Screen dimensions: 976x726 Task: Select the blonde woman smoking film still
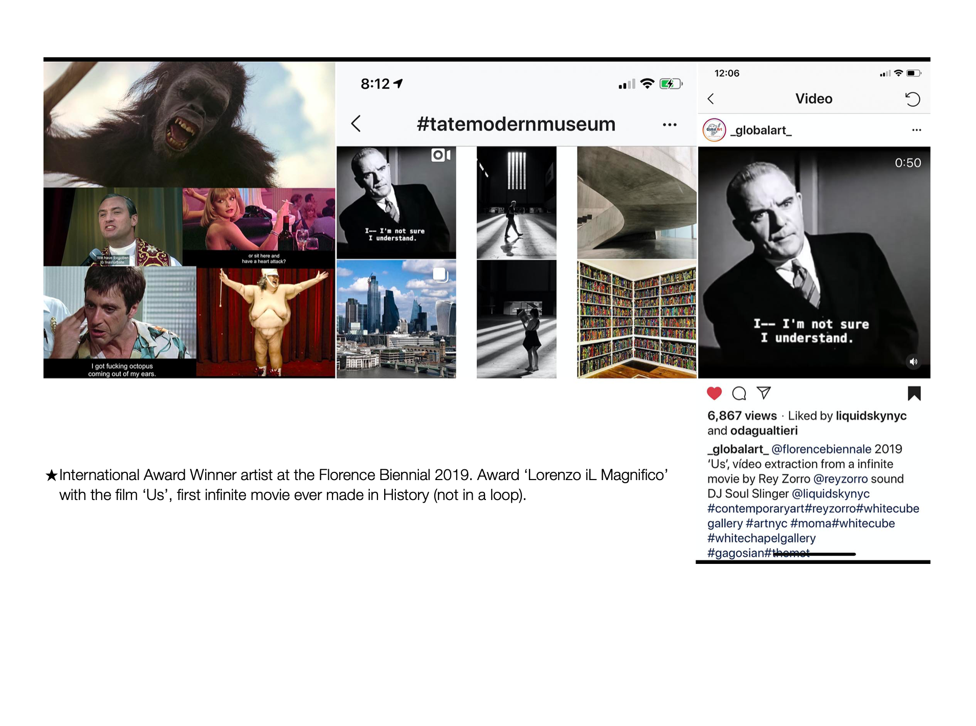tap(259, 227)
